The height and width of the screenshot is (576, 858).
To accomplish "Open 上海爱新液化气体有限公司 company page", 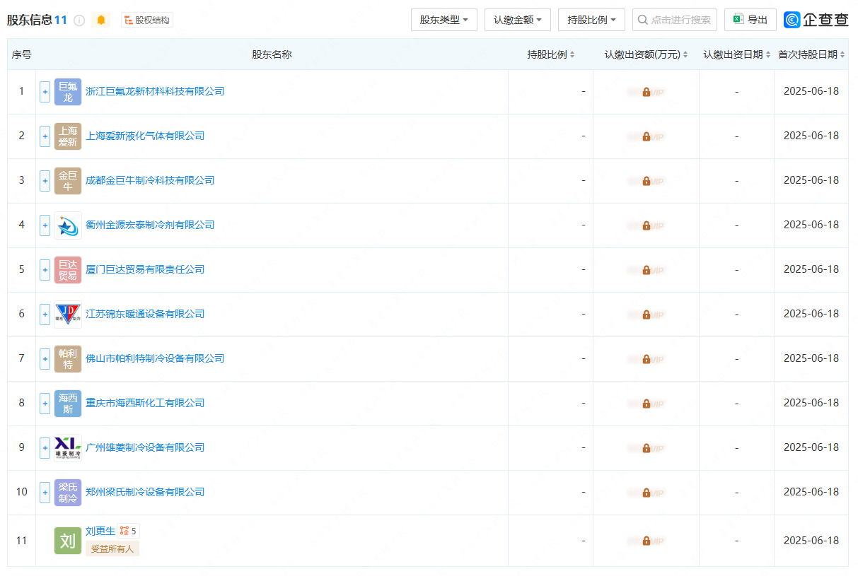I will pyautogui.click(x=145, y=136).
